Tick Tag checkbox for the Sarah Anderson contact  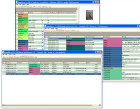tap(17, 20)
